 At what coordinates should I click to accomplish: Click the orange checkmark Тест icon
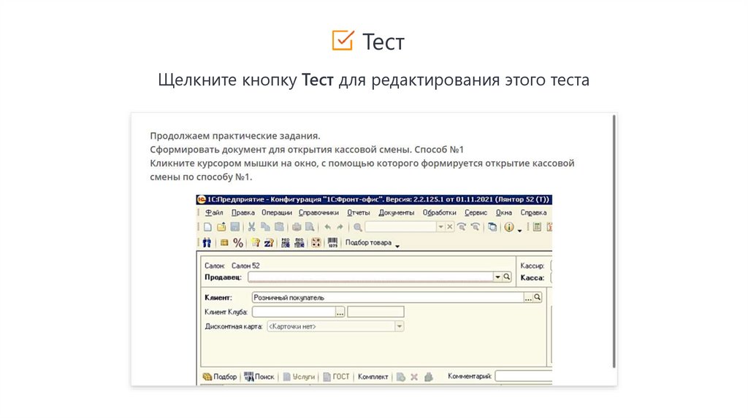(x=343, y=41)
